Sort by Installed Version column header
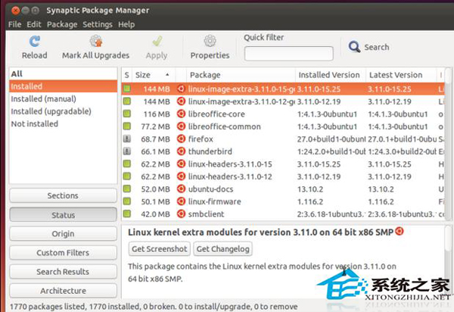The height and width of the screenshot is (312, 454). click(x=331, y=75)
